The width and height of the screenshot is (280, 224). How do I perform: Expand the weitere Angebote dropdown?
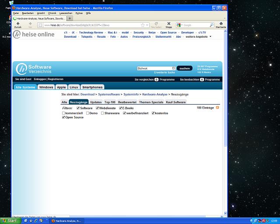[210, 36]
